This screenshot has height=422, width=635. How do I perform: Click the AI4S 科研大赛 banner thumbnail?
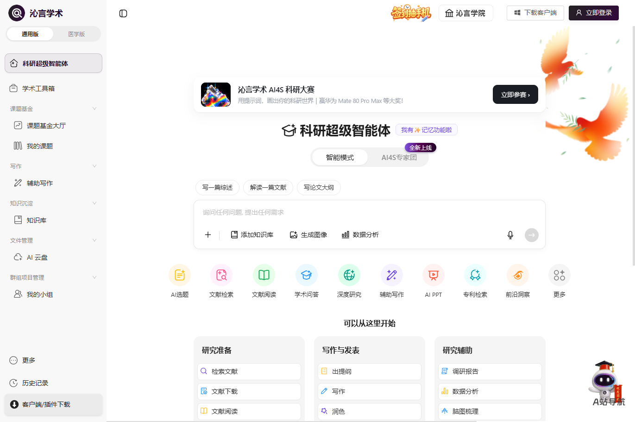216,95
